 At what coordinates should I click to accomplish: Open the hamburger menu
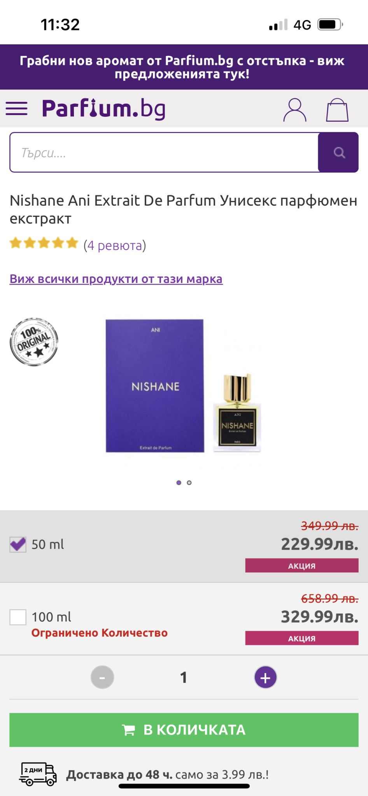(17, 109)
